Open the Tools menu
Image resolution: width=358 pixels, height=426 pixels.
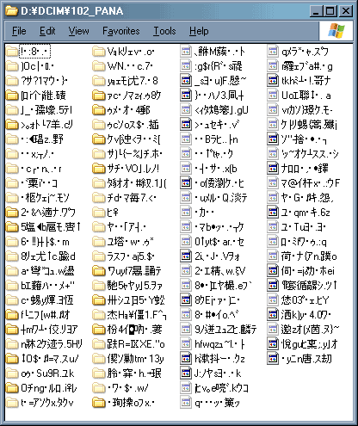tap(164, 31)
